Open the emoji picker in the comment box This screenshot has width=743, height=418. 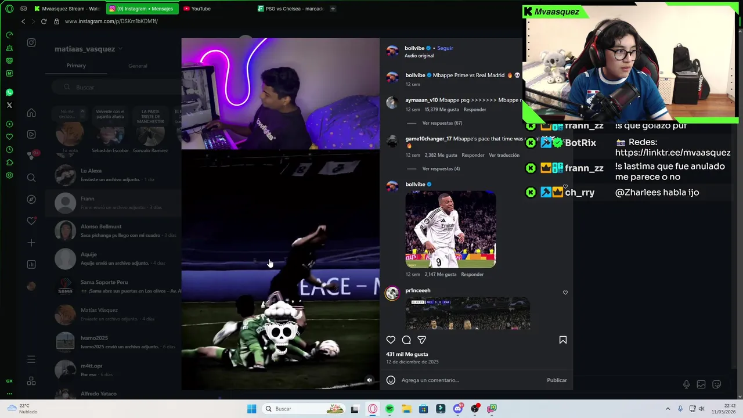(x=391, y=380)
